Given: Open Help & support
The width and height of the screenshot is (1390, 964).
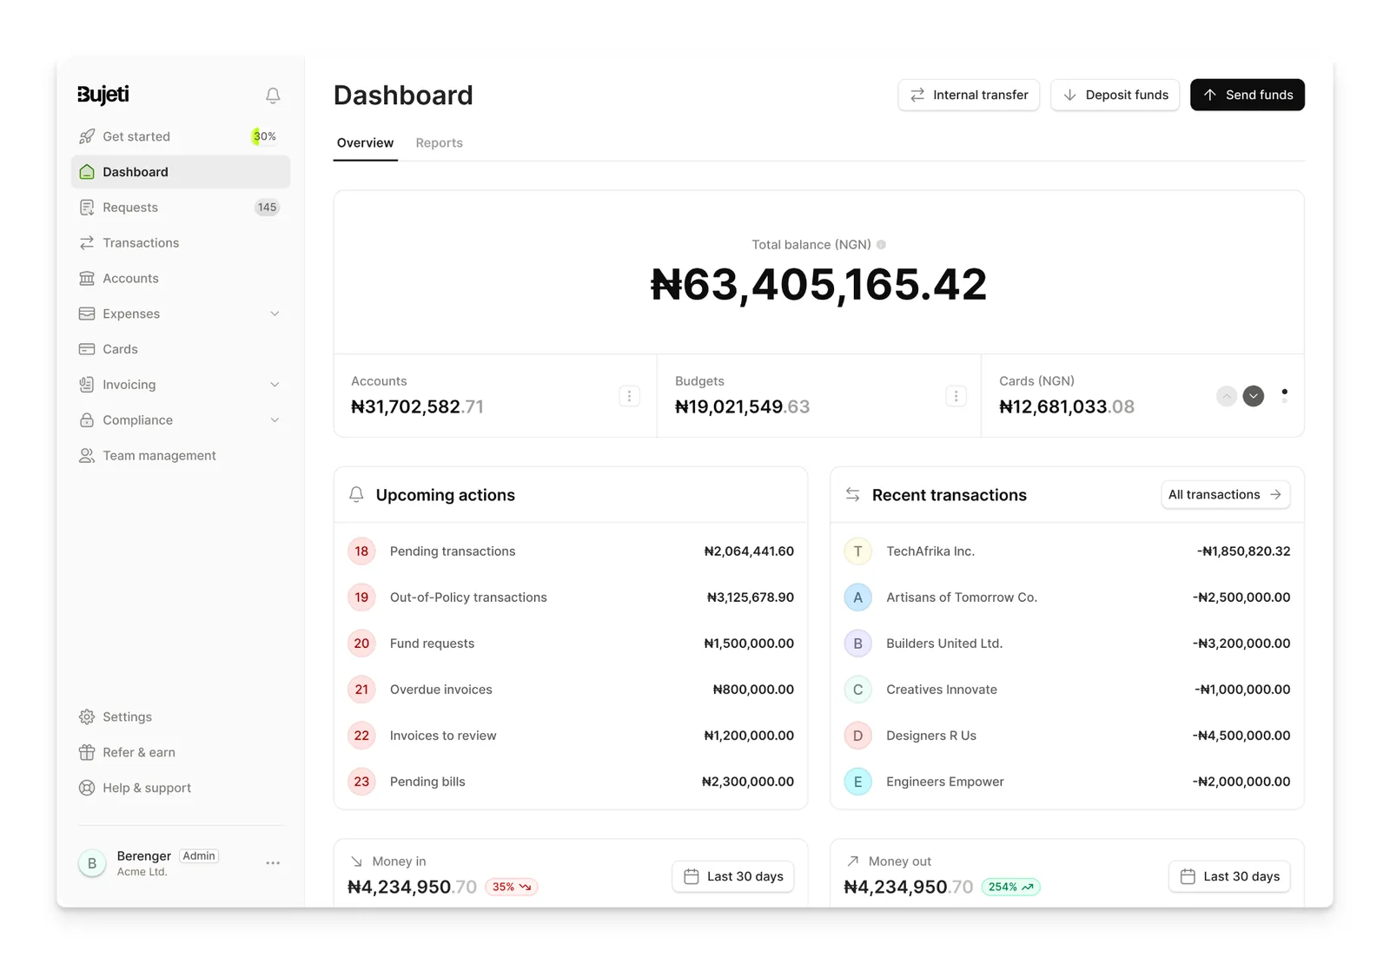Looking at the screenshot, I should coord(181,789).
